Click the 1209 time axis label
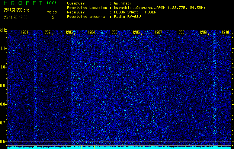 pos(203,32)
